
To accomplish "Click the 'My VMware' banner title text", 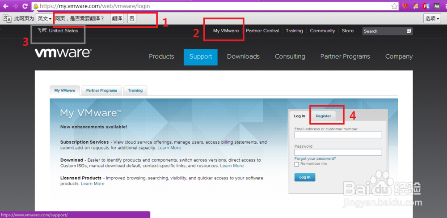I will tap(91, 113).
